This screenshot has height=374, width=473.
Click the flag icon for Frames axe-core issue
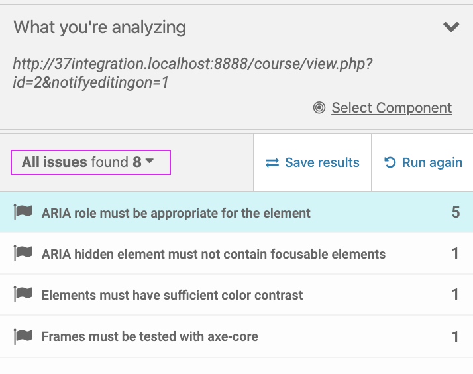point(23,336)
